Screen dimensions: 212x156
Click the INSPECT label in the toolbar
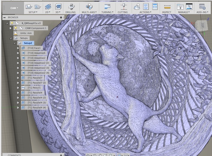tap(166, 12)
